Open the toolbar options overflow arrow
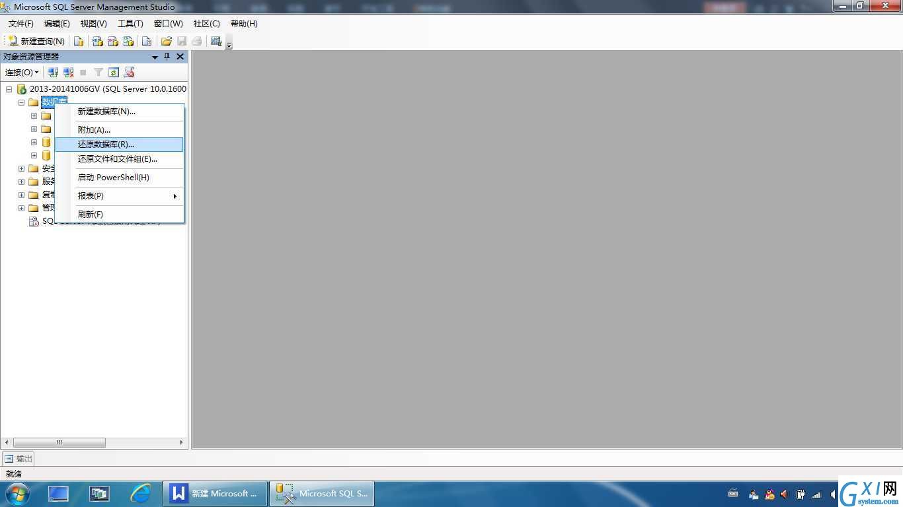 click(229, 44)
